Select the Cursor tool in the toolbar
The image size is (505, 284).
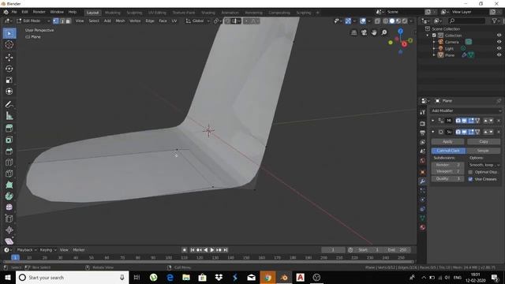coord(9,45)
